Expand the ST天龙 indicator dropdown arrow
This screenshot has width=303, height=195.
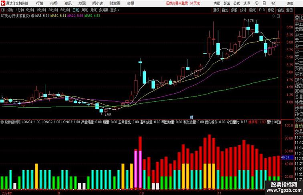pos(32,16)
